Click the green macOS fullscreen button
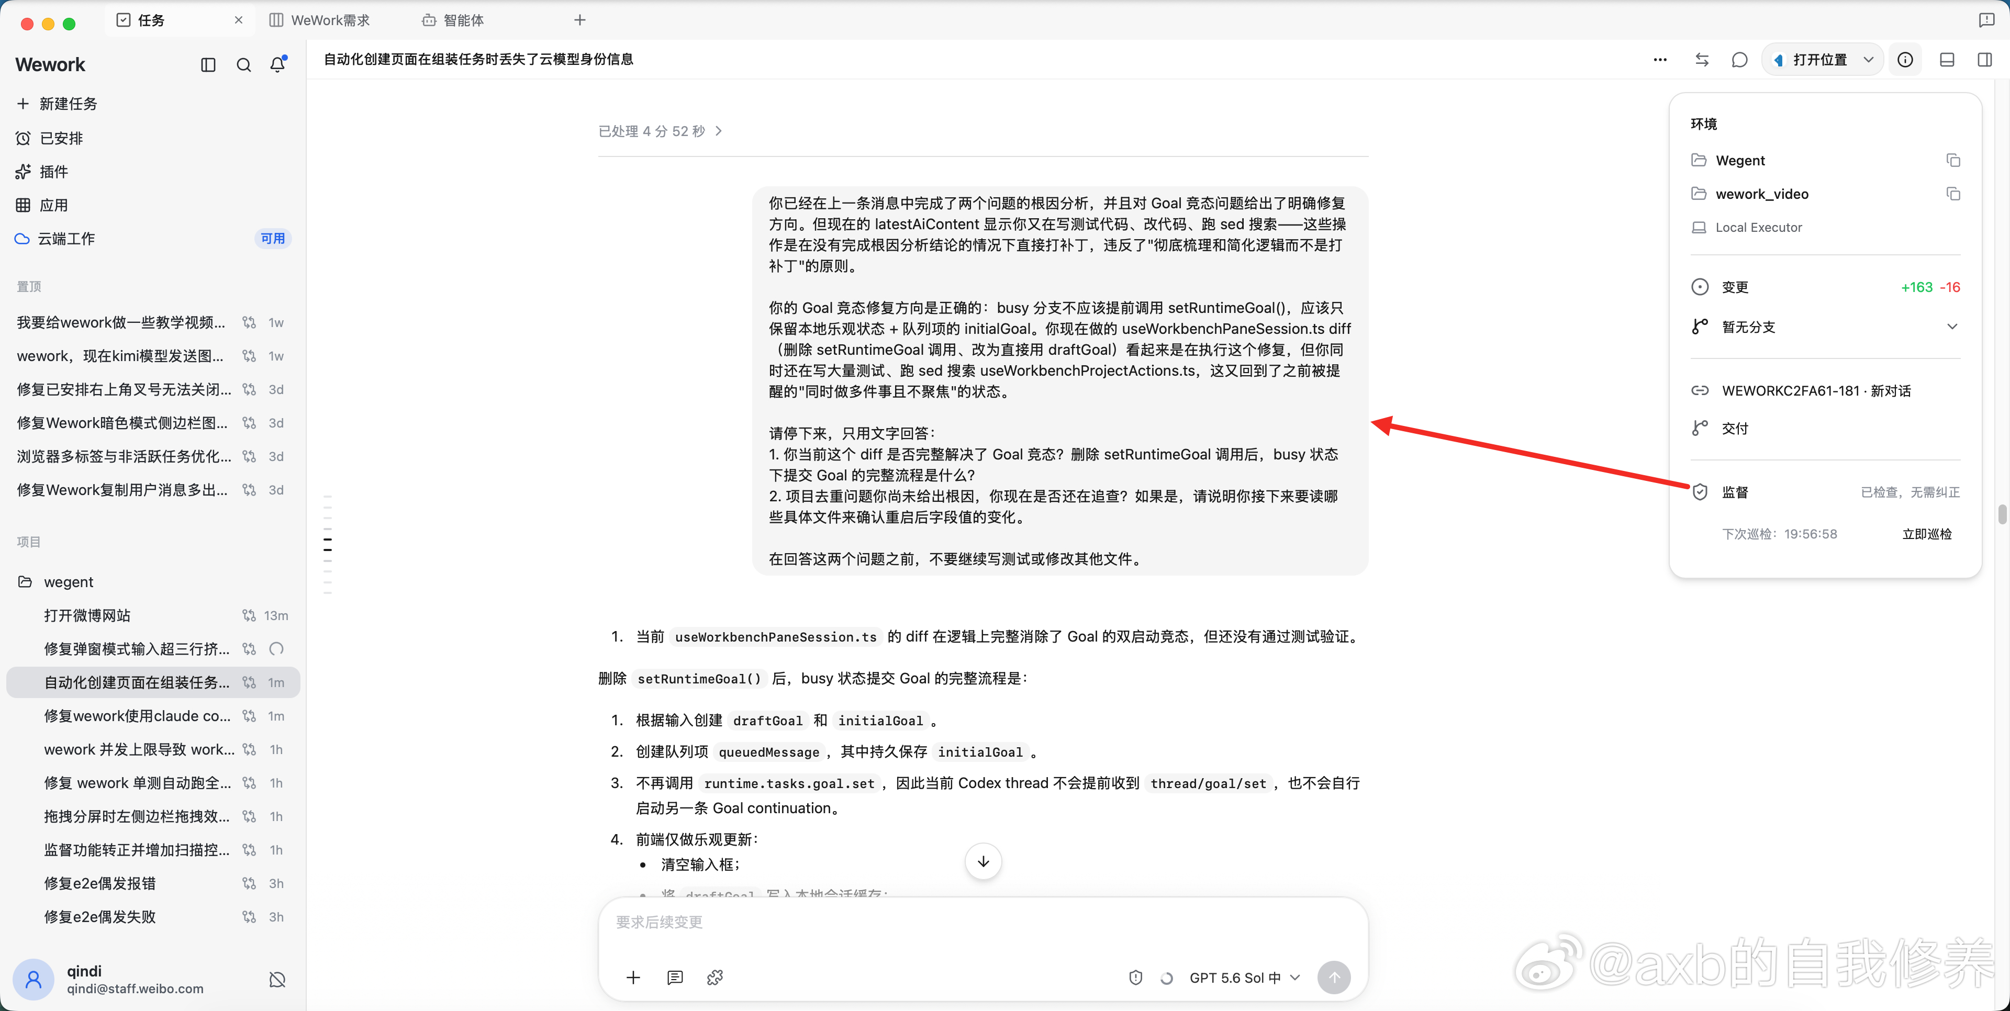The image size is (2010, 1011). [x=69, y=24]
